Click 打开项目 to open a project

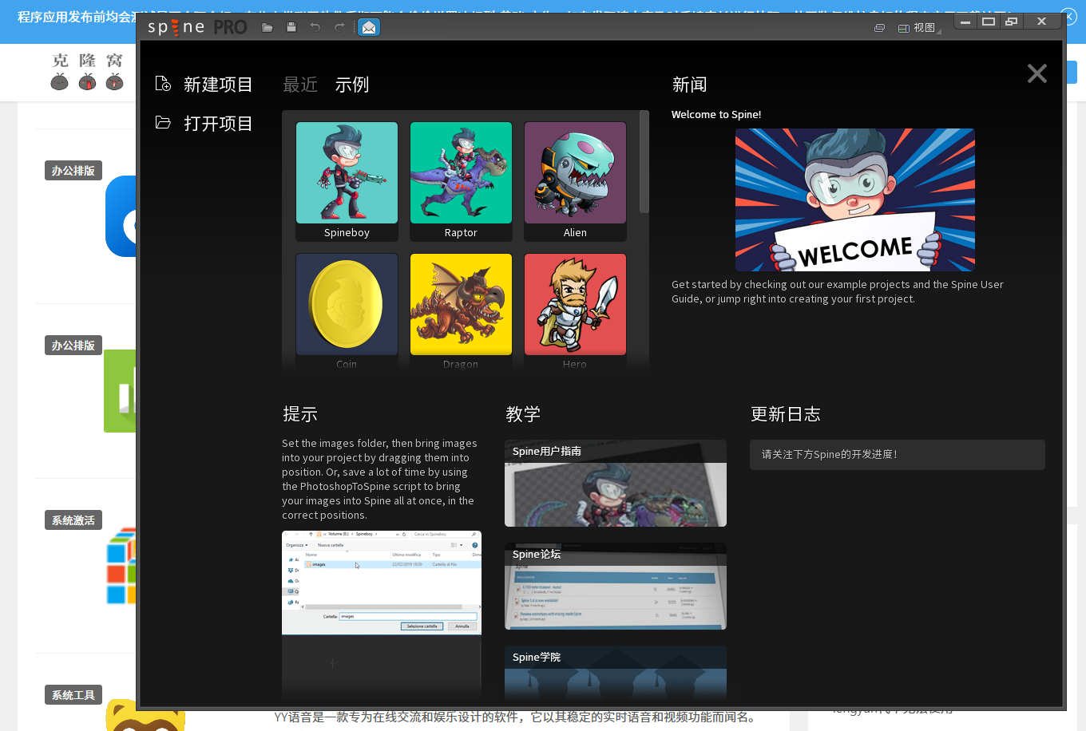(x=218, y=124)
